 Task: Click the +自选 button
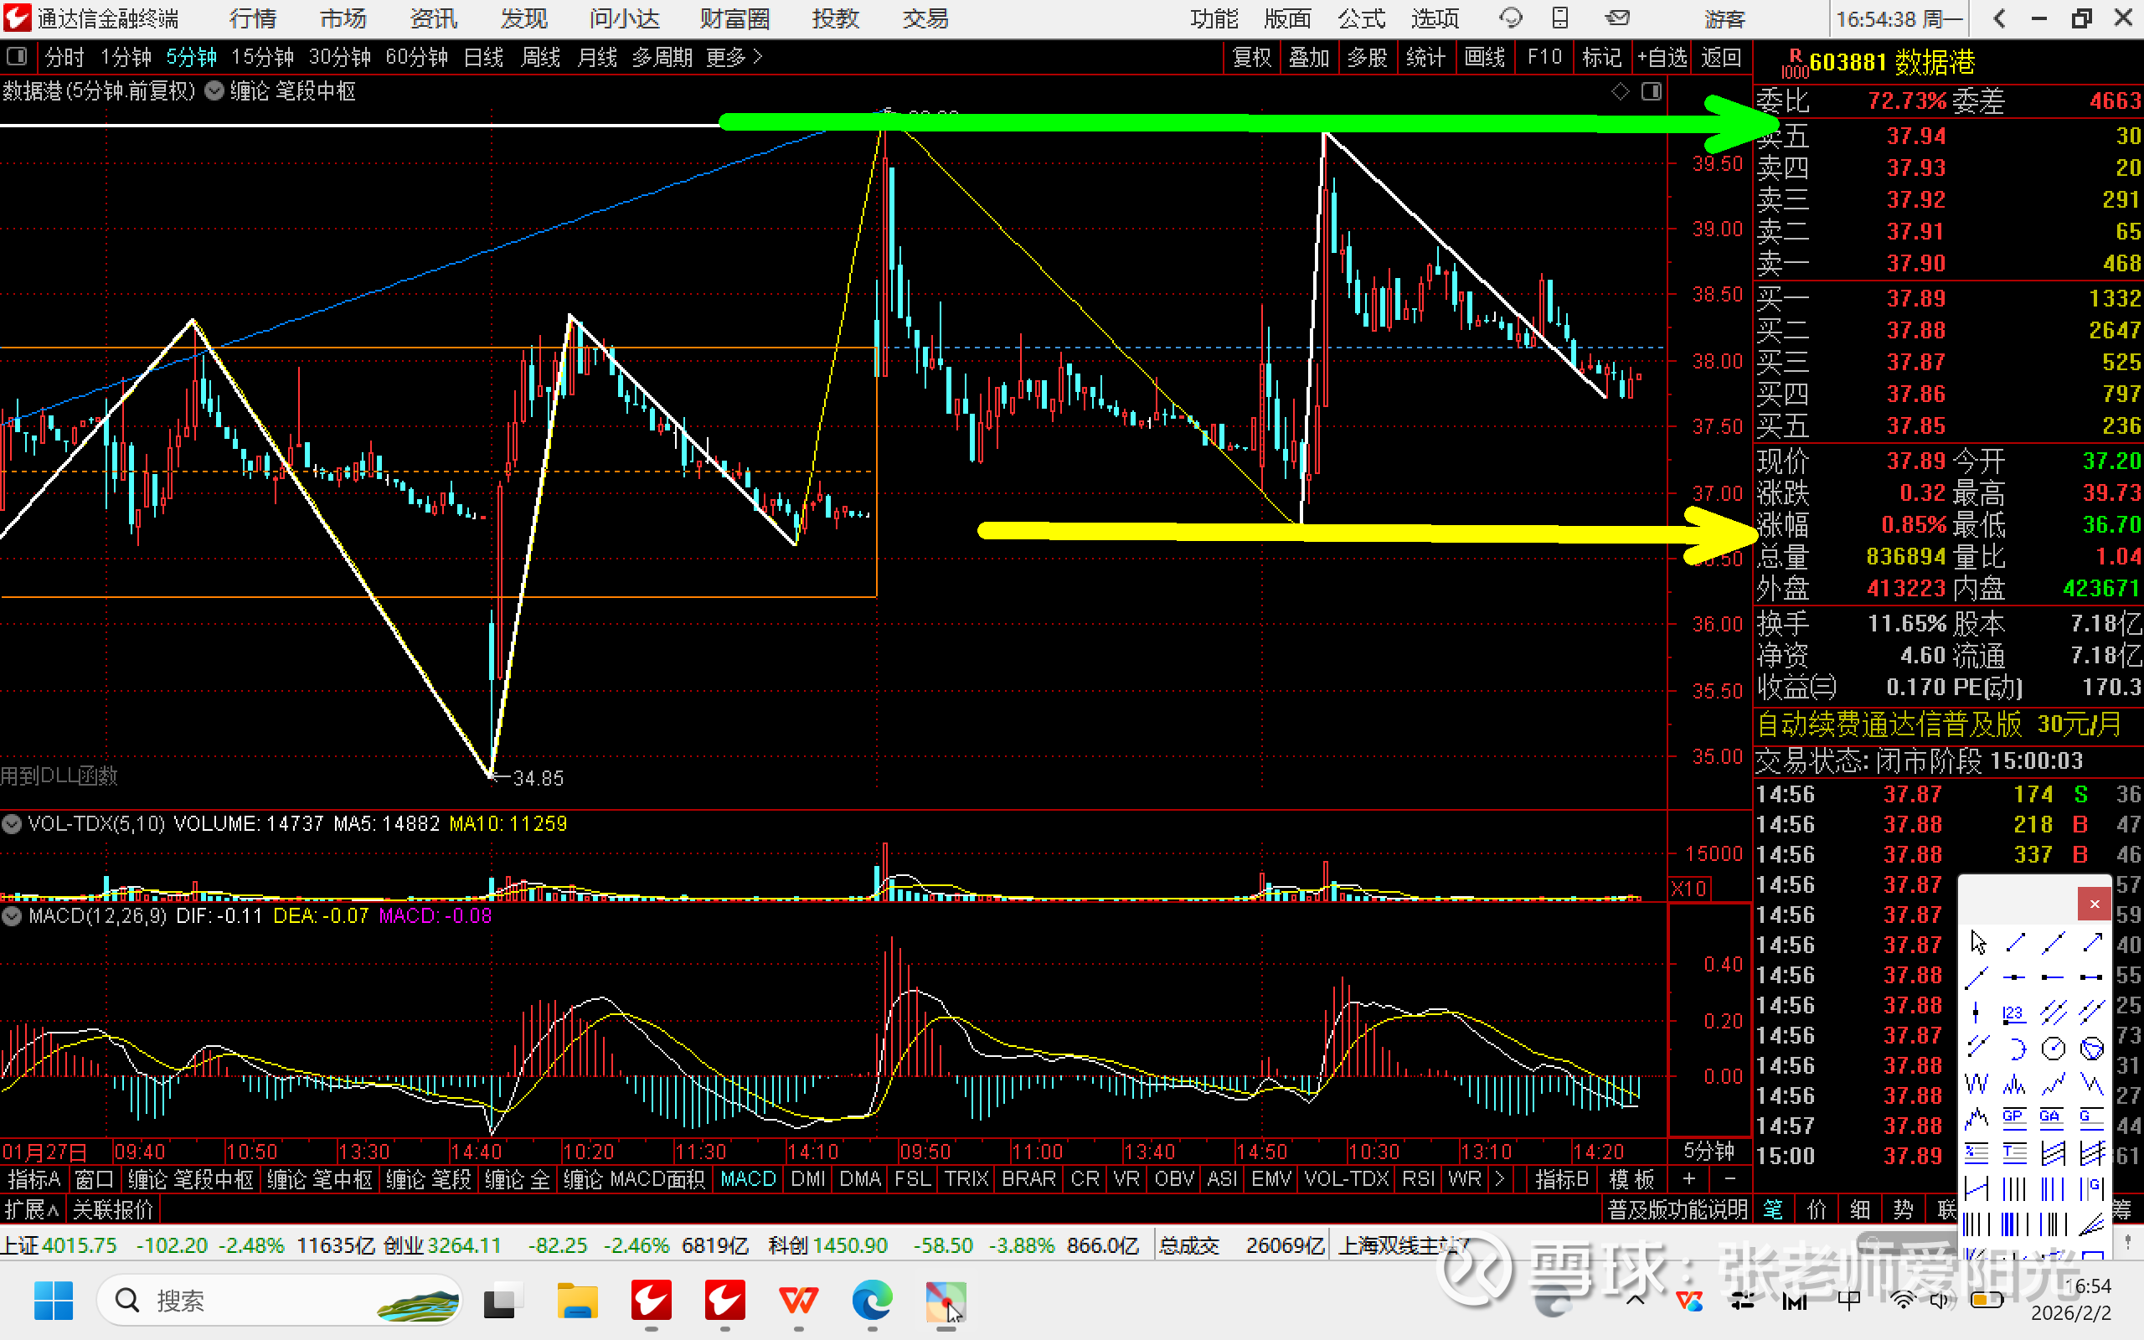point(1662,58)
